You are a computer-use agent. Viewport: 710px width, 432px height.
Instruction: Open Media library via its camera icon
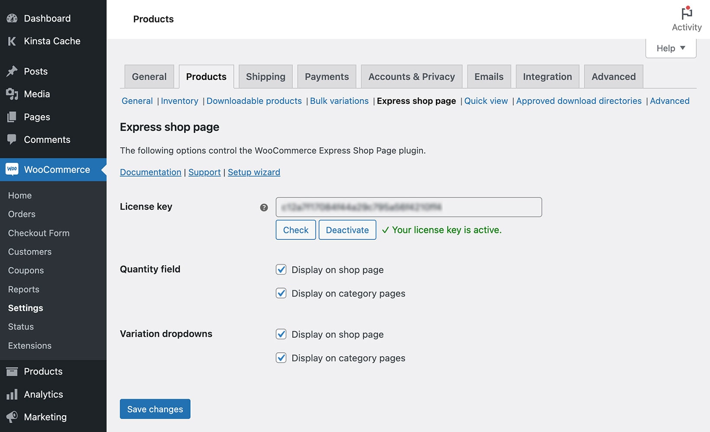pyautogui.click(x=12, y=94)
